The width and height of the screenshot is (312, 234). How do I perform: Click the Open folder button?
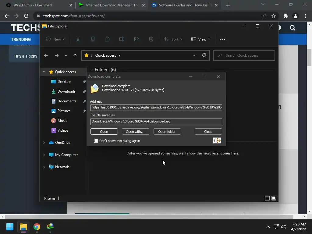click(x=167, y=132)
